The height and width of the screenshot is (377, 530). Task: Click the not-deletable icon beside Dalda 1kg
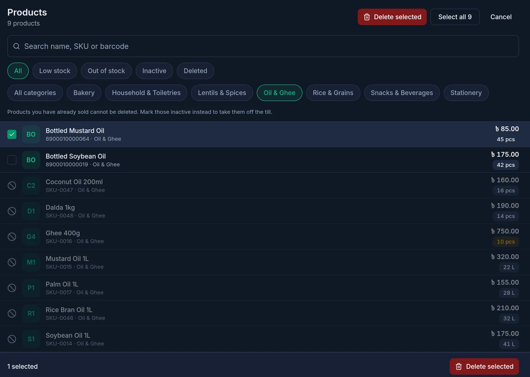coord(12,211)
